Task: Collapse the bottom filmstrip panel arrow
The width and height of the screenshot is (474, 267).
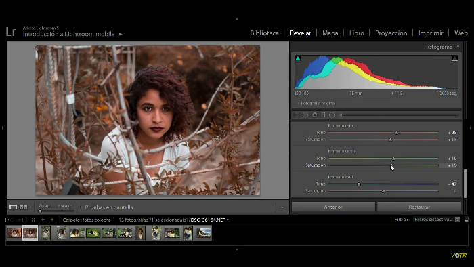Action: click(237, 249)
